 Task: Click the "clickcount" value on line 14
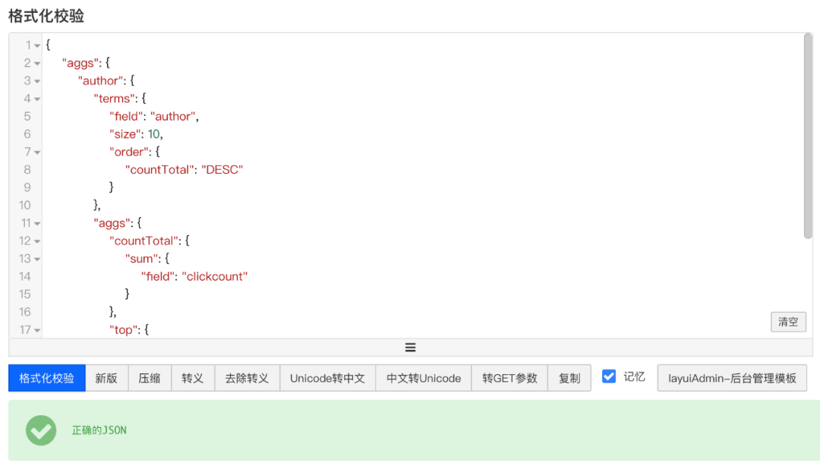(214, 276)
